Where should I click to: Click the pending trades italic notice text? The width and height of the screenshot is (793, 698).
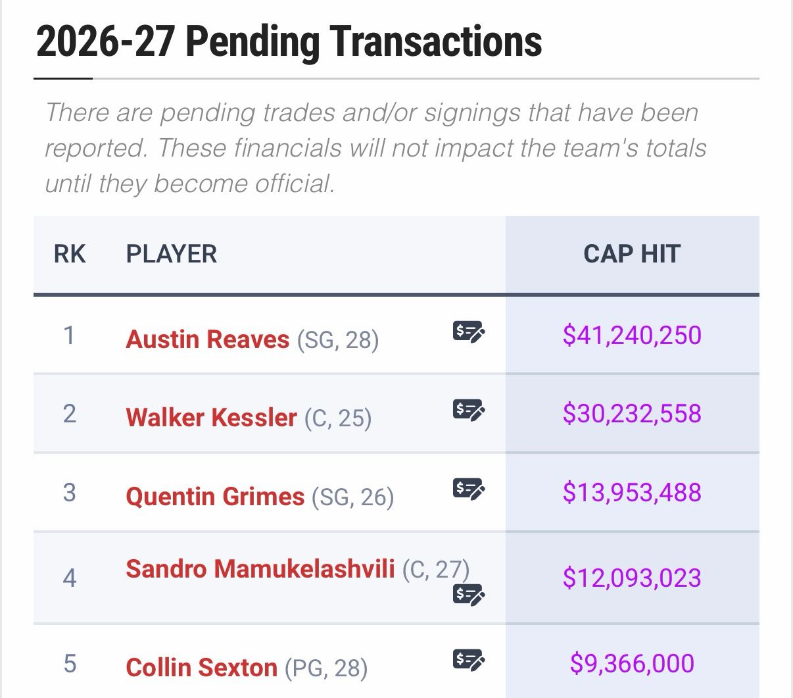tap(375, 148)
